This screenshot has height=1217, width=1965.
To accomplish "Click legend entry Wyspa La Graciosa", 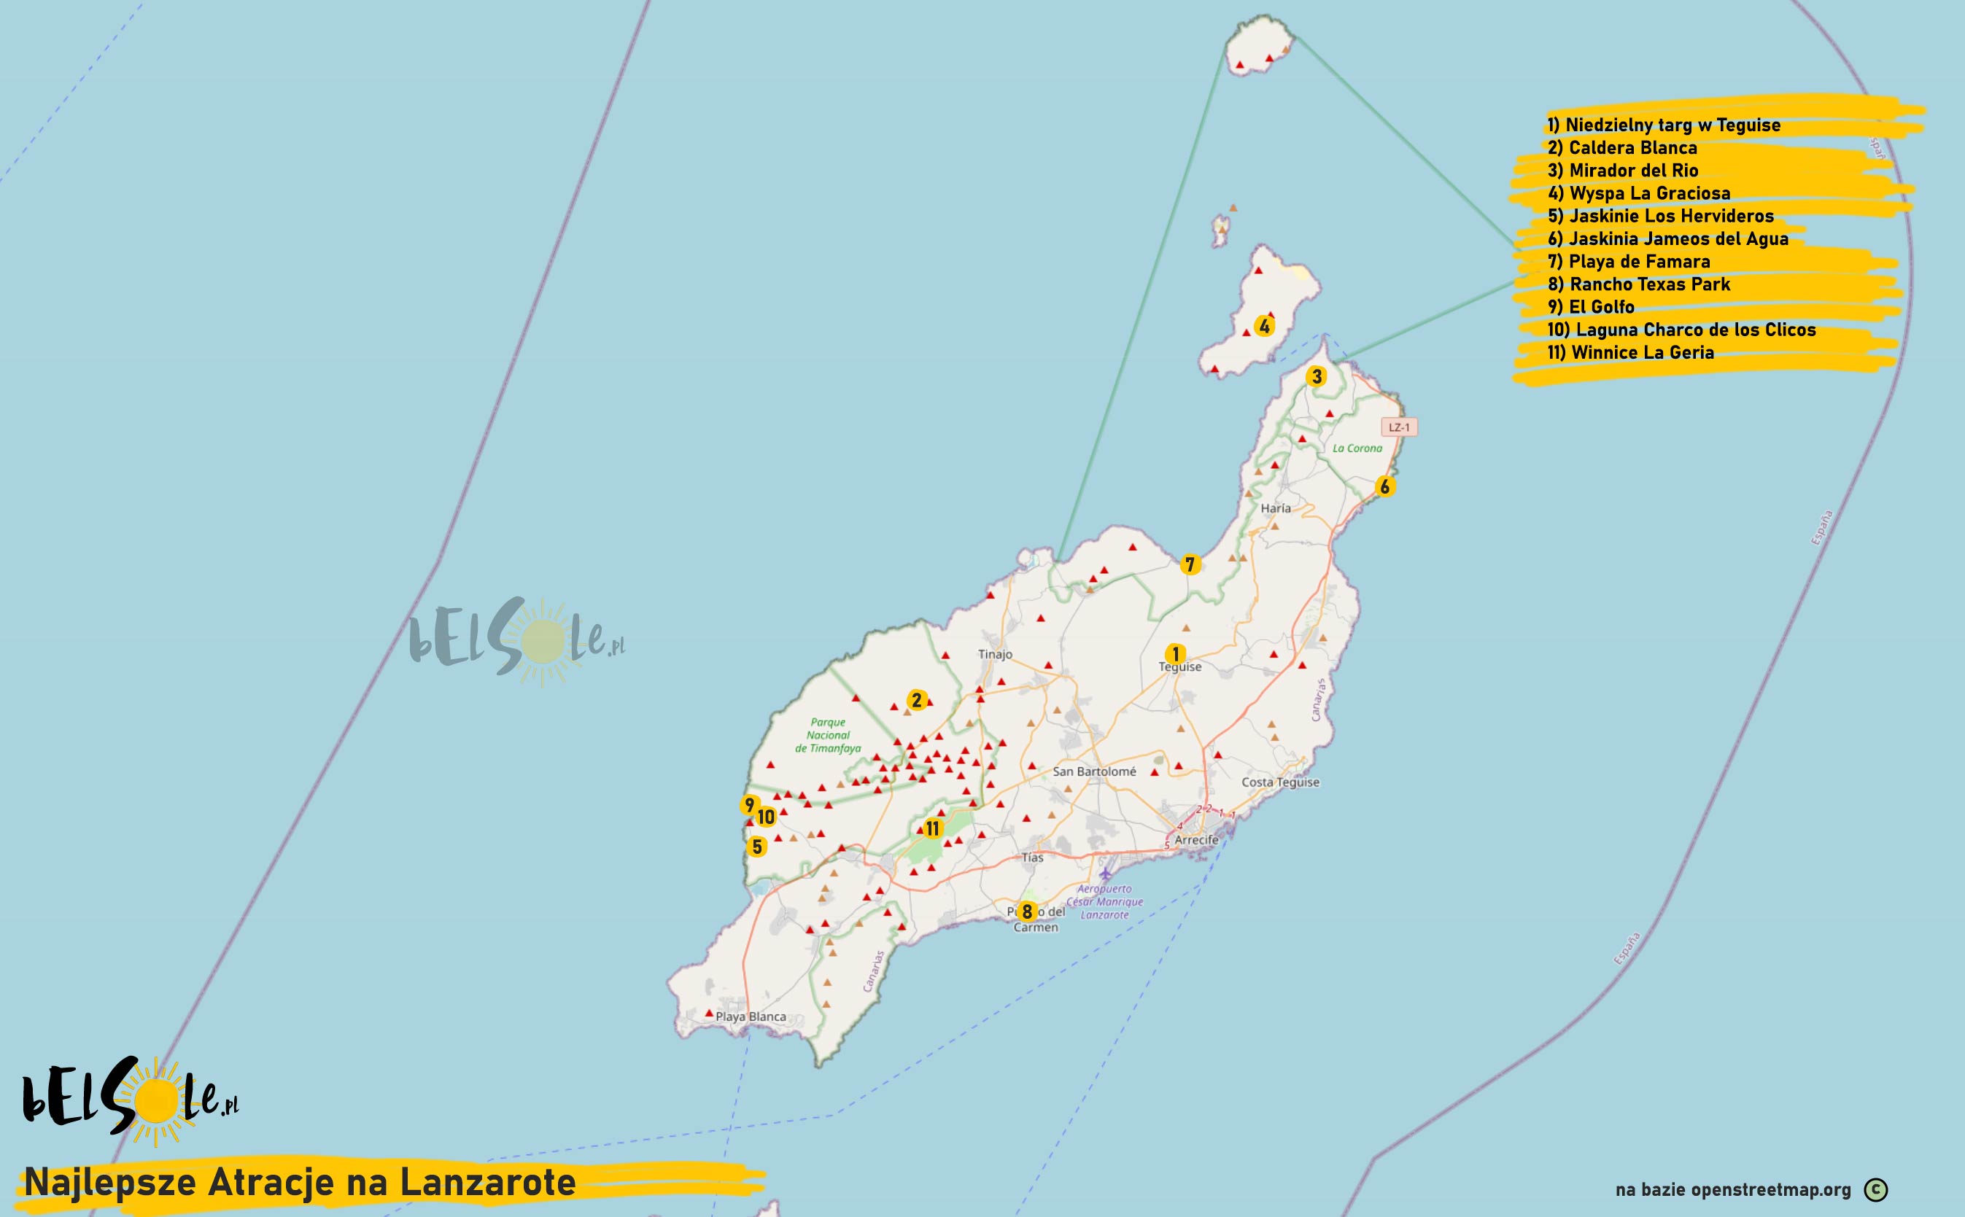I will 1638,193.
